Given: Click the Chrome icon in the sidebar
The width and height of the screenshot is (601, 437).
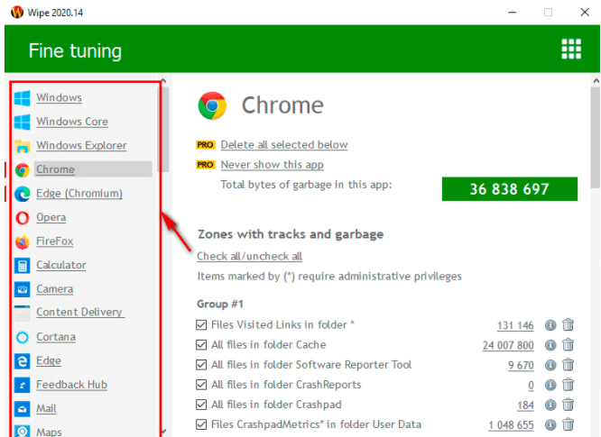Looking at the screenshot, I should click(23, 170).
